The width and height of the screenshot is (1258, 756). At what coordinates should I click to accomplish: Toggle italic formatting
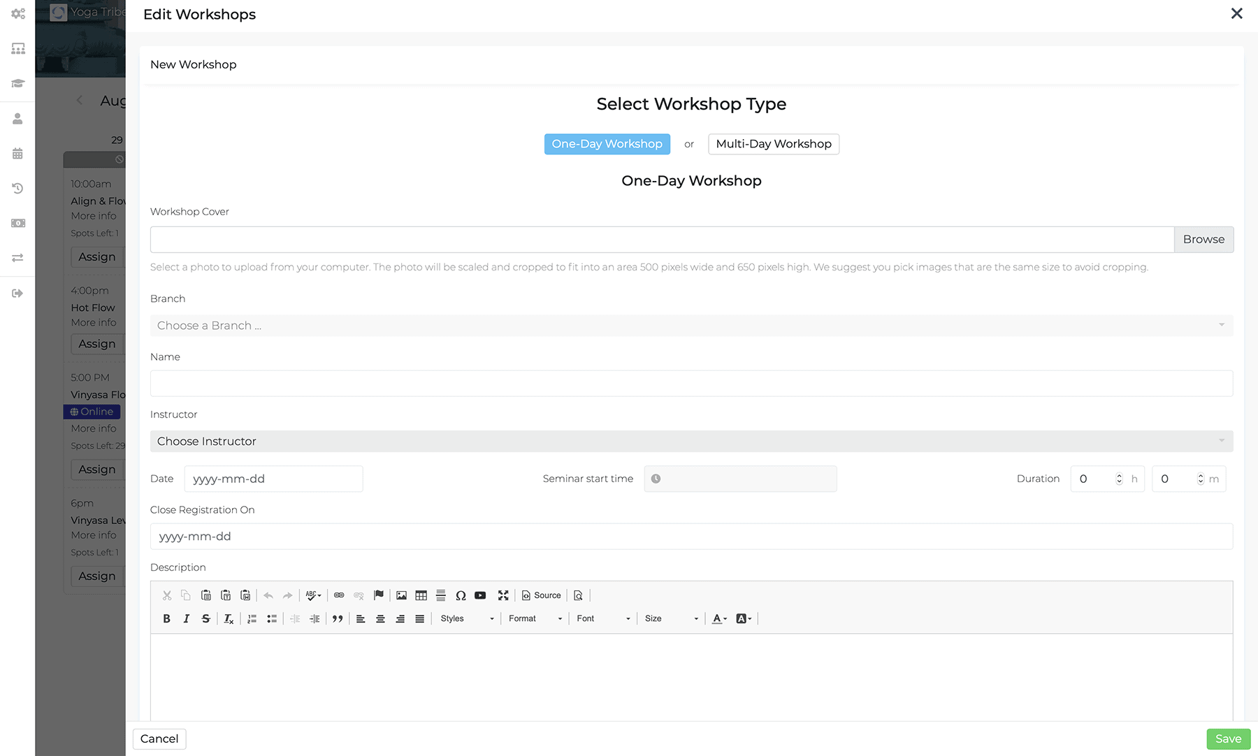[x=186, y=618]
